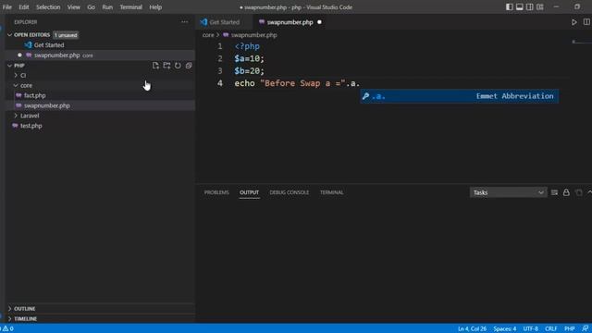
Task: Toggle bottom panel layout icon
Action: coord(520,6)
